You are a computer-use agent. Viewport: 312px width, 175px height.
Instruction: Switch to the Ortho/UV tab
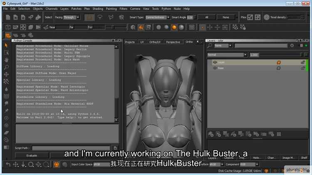(x=155, y=42)
